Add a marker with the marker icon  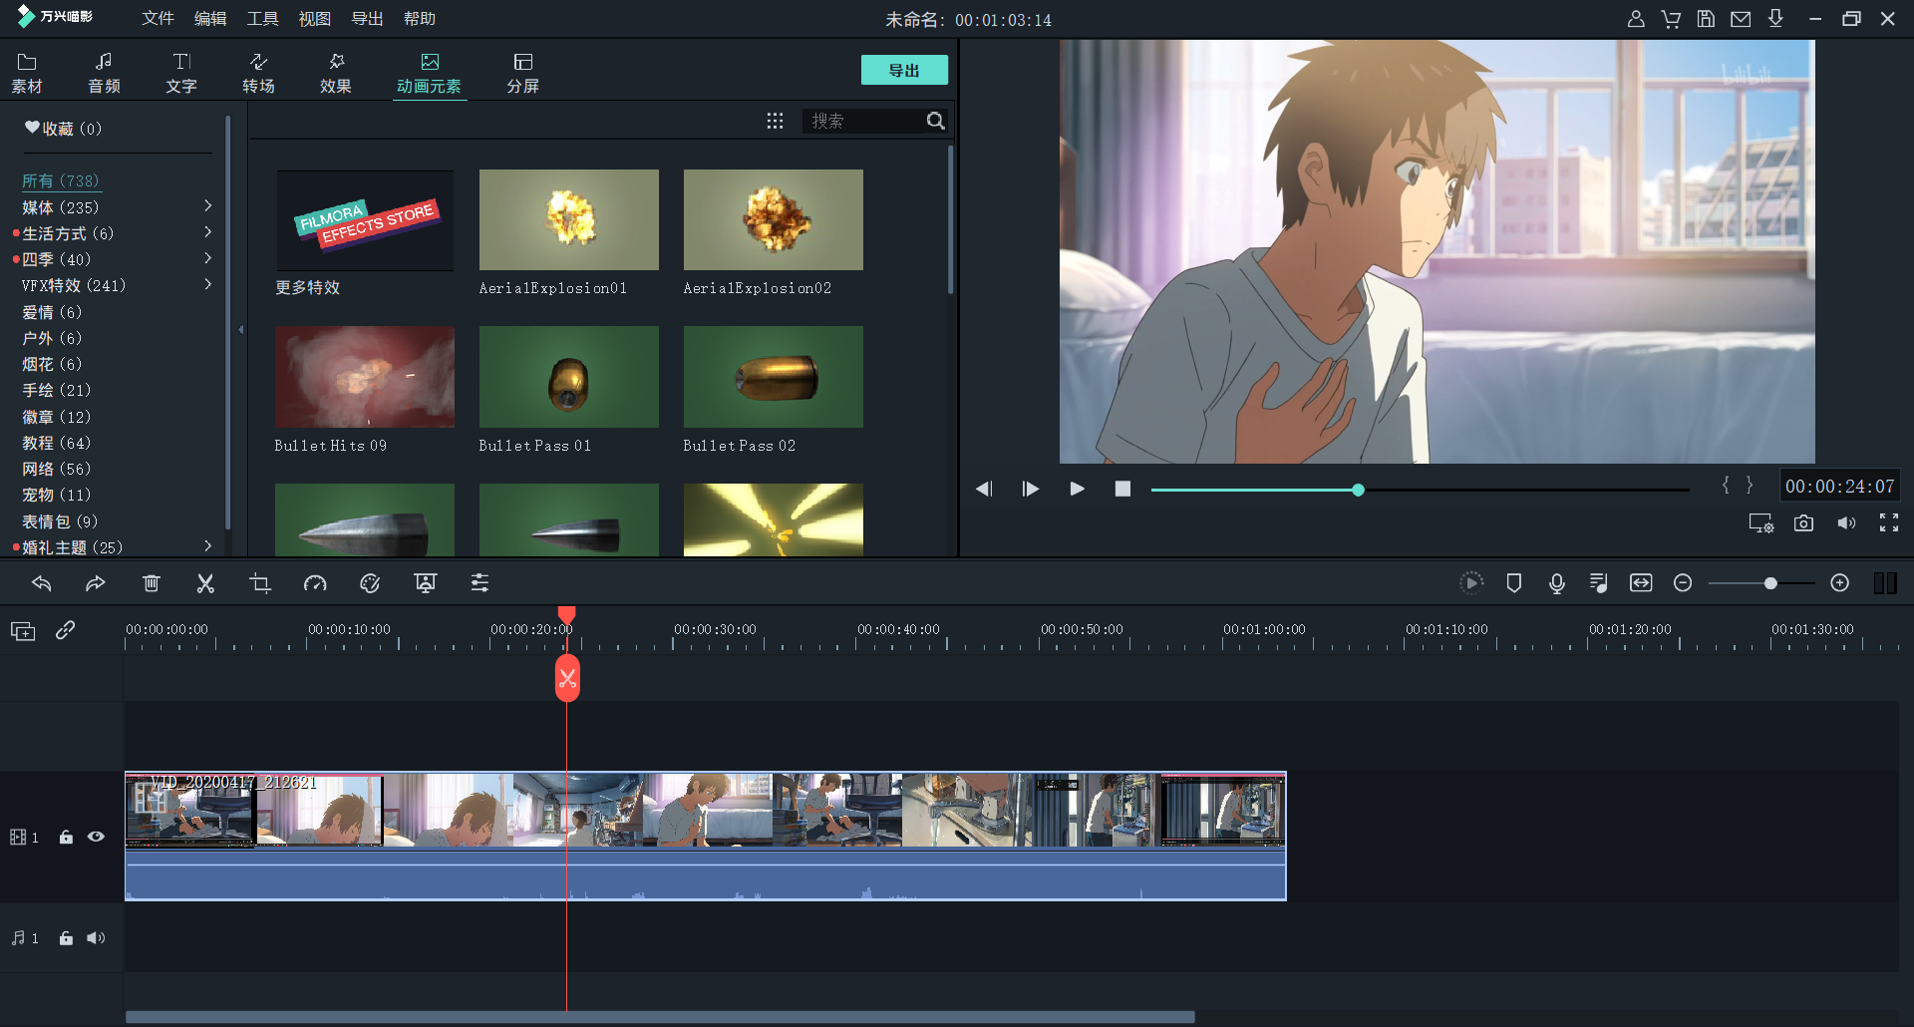pyautogui.click(x=1513, y=583)
